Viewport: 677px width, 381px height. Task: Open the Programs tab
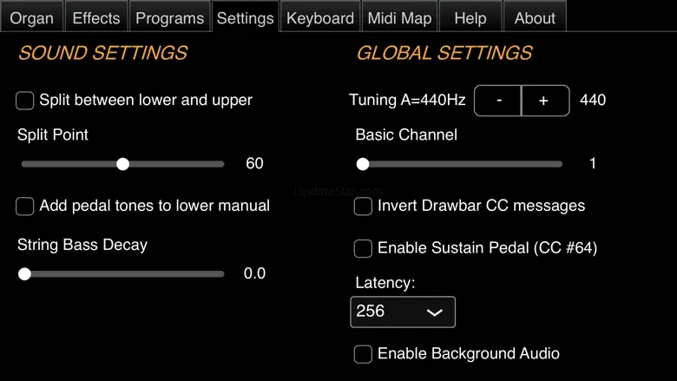click(170, 17)
